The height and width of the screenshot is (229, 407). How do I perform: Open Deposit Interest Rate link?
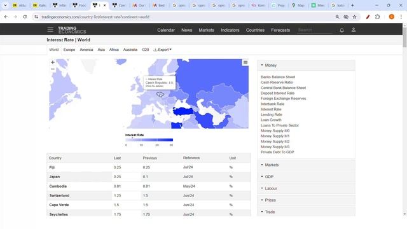pyautogui.click(x=277, y=93)
